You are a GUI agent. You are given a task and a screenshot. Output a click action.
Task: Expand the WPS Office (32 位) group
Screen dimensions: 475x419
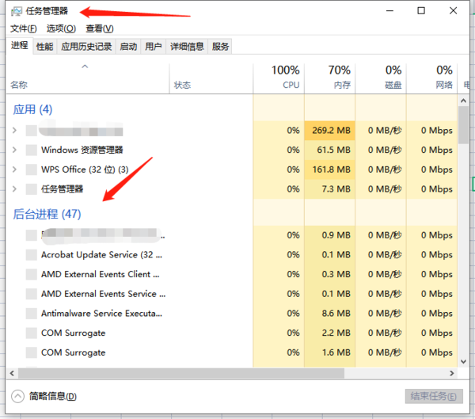click(14, 170)
